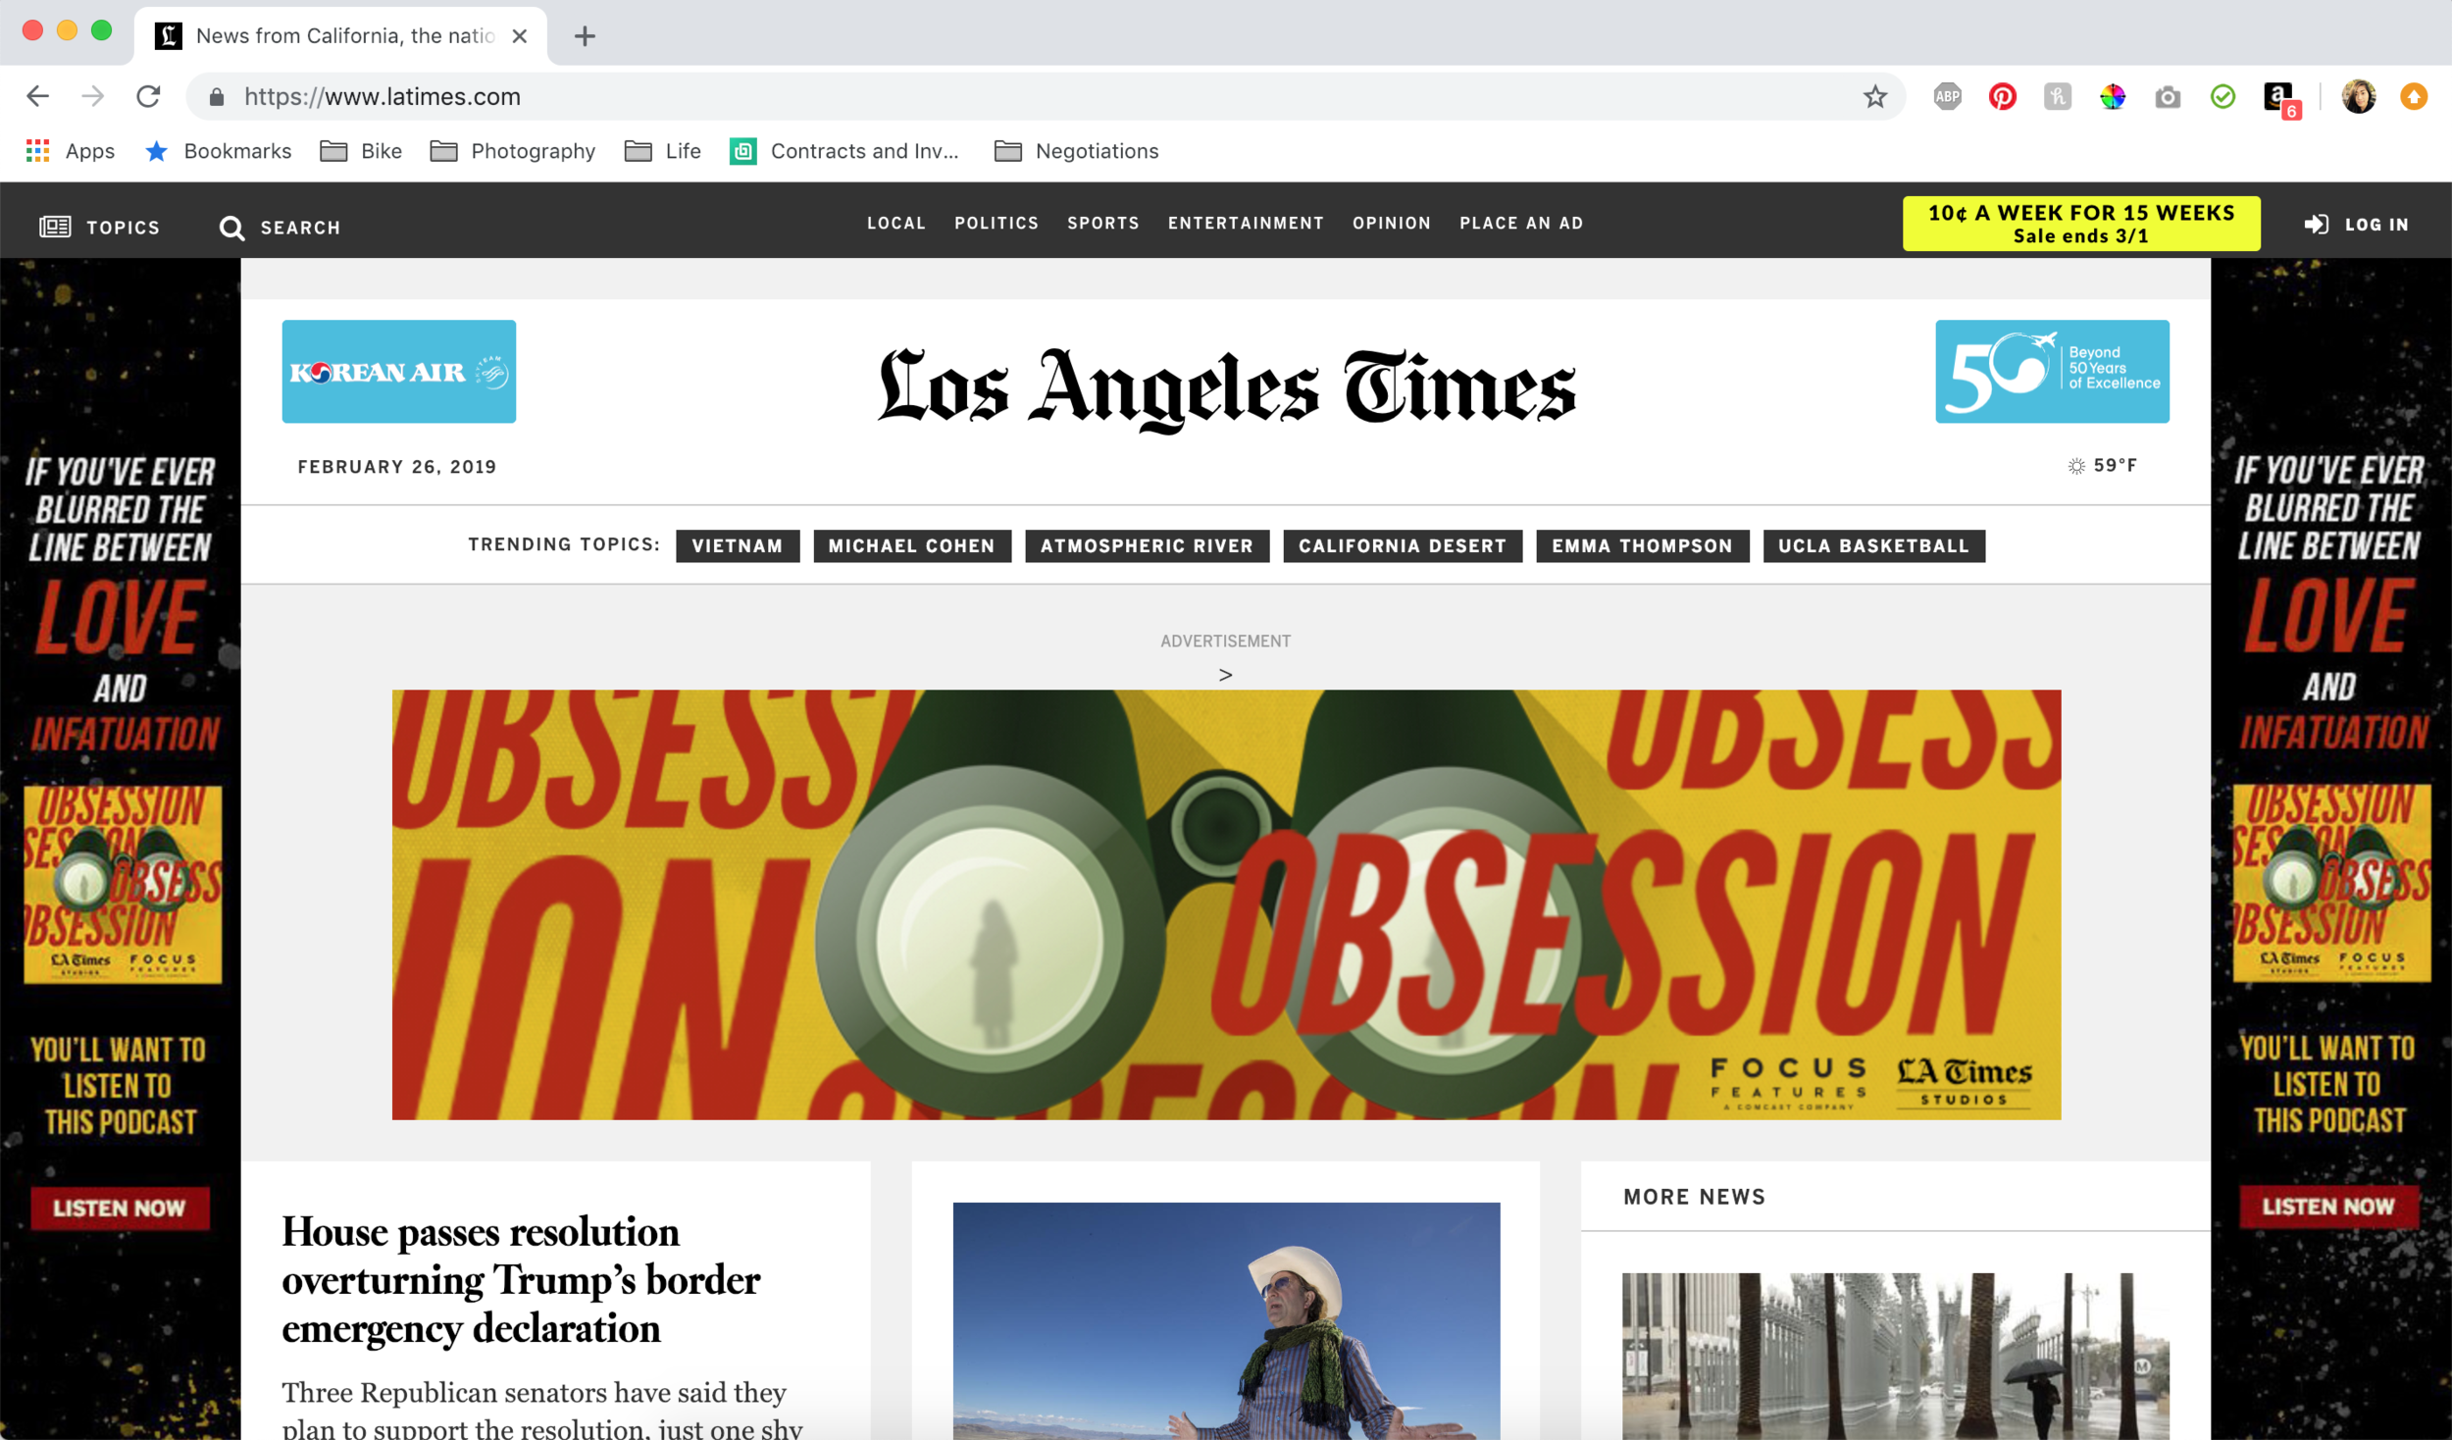Click the green checkmark extension

[2222, 96]
